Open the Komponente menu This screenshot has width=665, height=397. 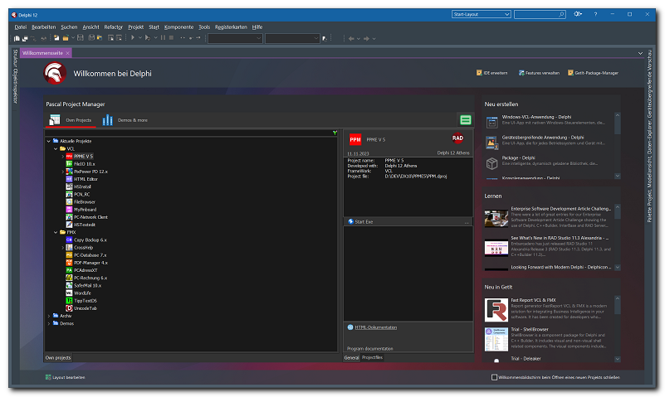178,27
